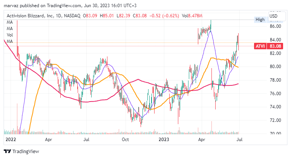Click the 2023 time axis label
The width and height of the screenshot is (291, 158).
tap(164, 140)
